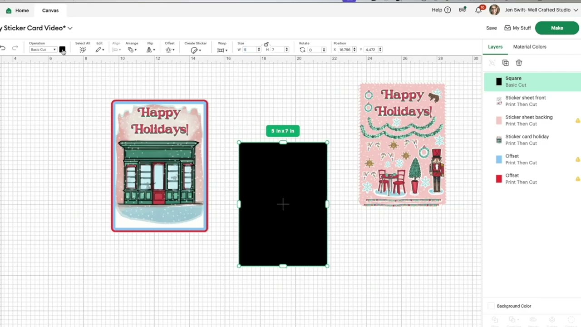Viewport: 581px width, 327px height.
Task: Click the green Make button
Action: point(557,28)
